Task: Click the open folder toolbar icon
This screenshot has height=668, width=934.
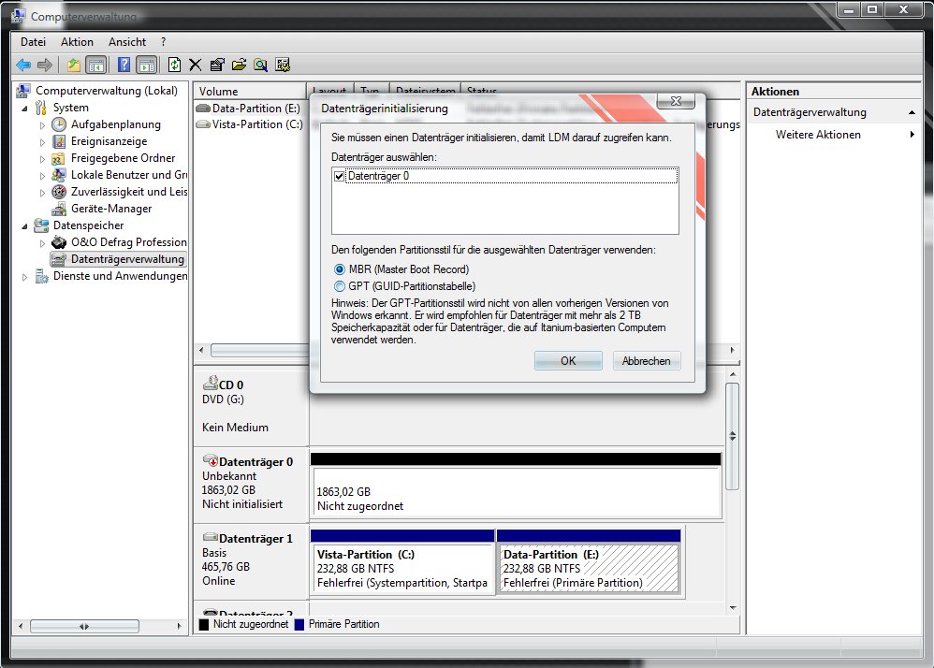Action: pos(239,65)
